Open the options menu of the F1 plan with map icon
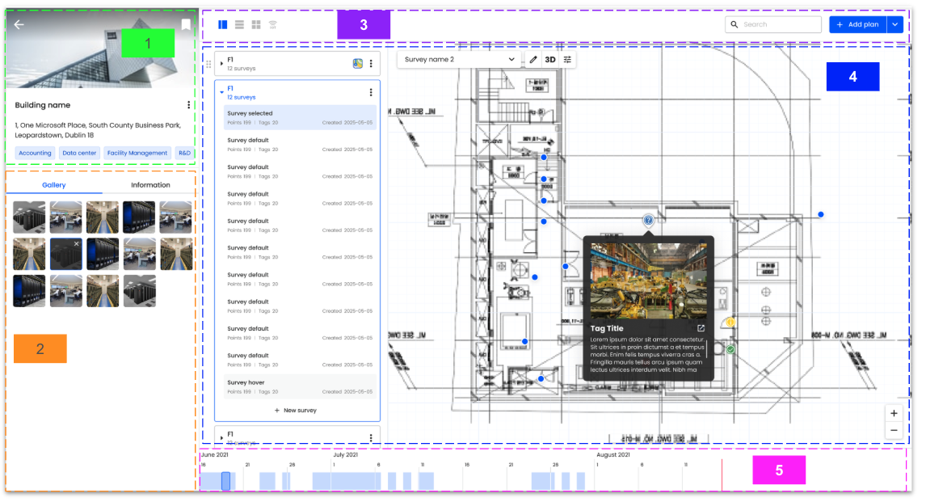 371,63
